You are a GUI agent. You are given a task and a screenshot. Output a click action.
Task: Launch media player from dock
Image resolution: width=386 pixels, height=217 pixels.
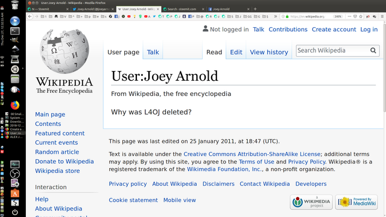tap(14, 21)
